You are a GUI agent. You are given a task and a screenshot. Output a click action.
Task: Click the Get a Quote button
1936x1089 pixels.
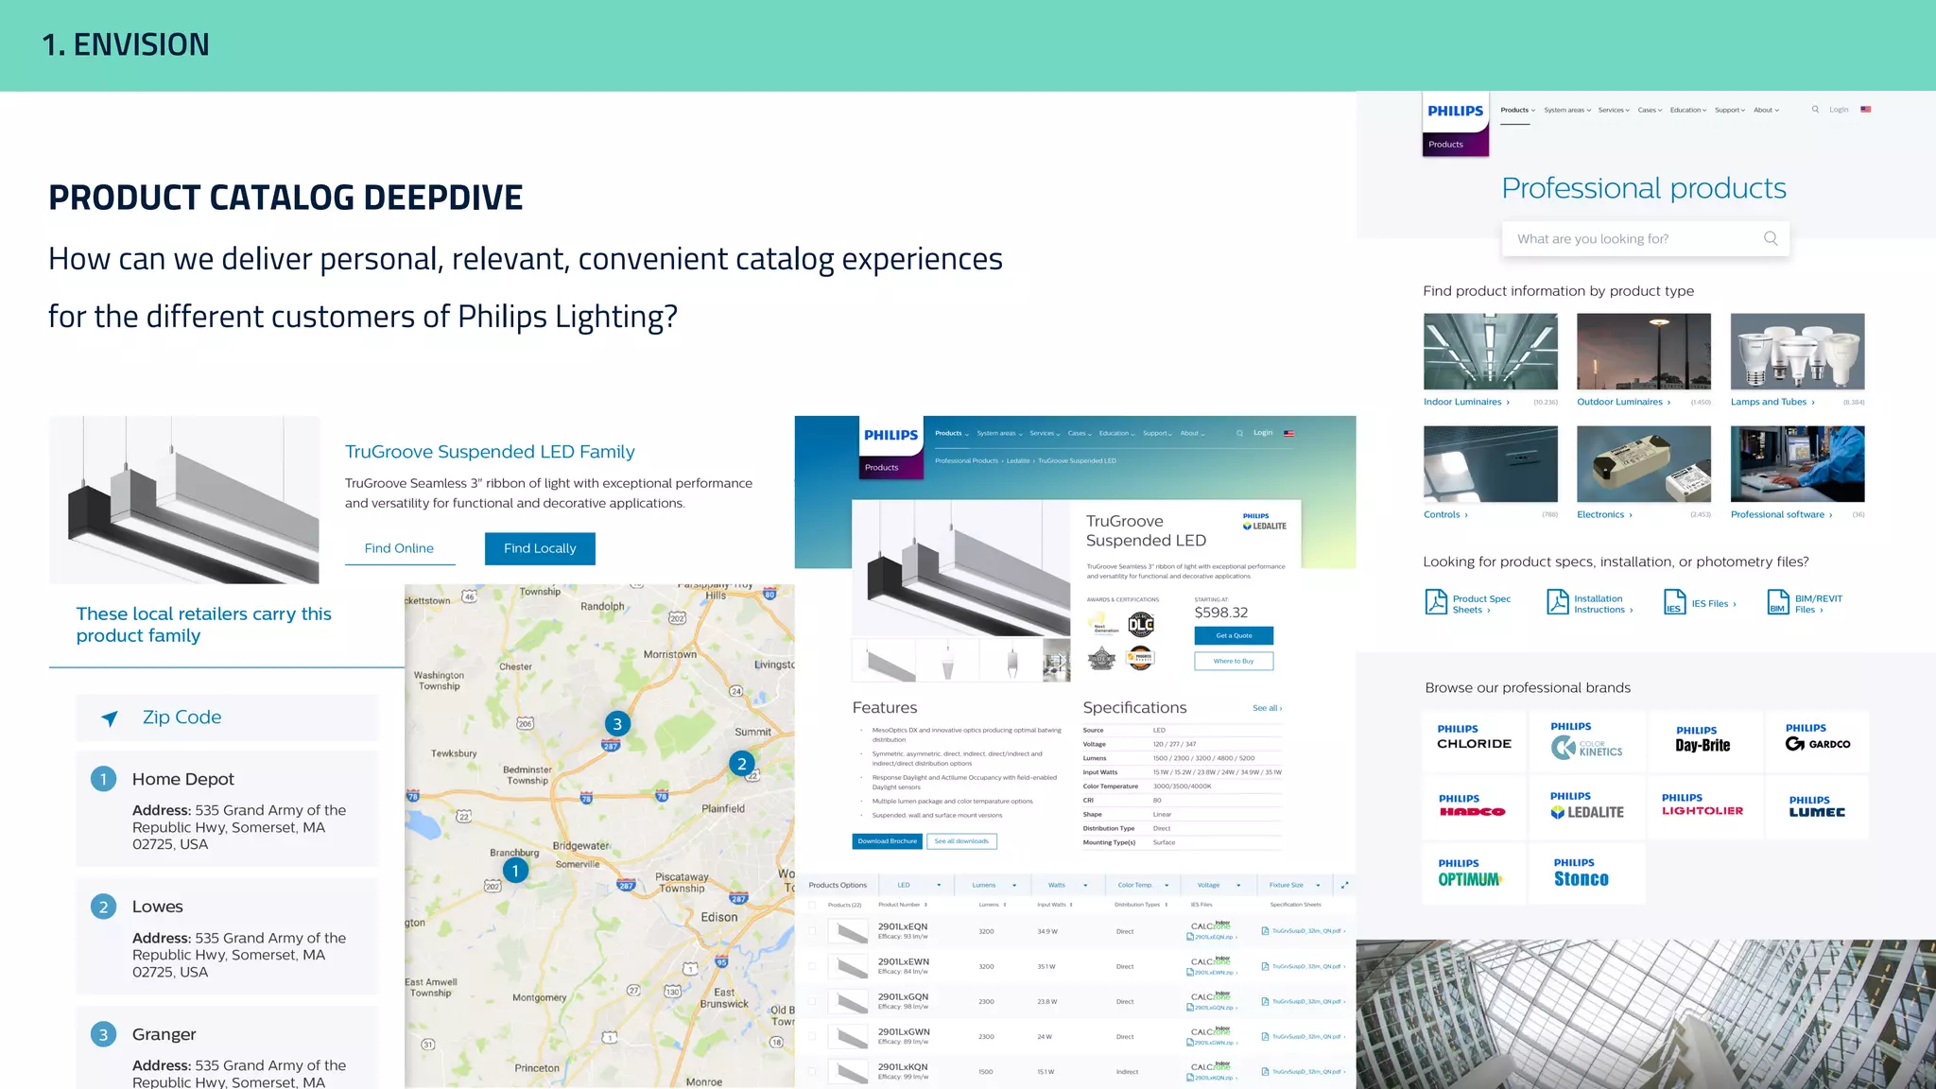(1234, 635)
